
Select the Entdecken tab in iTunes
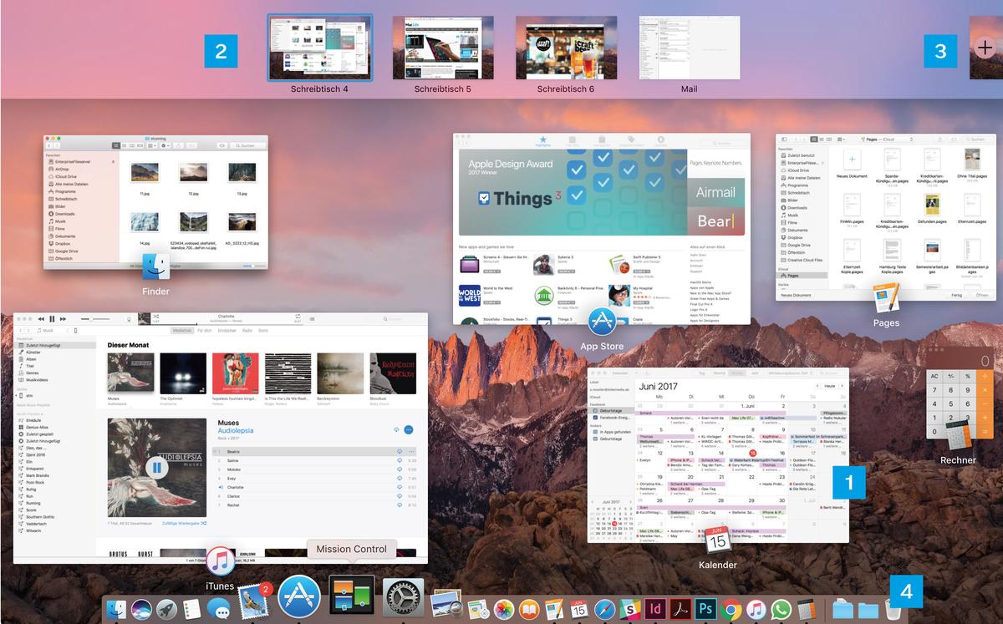(x=227, y=331)
